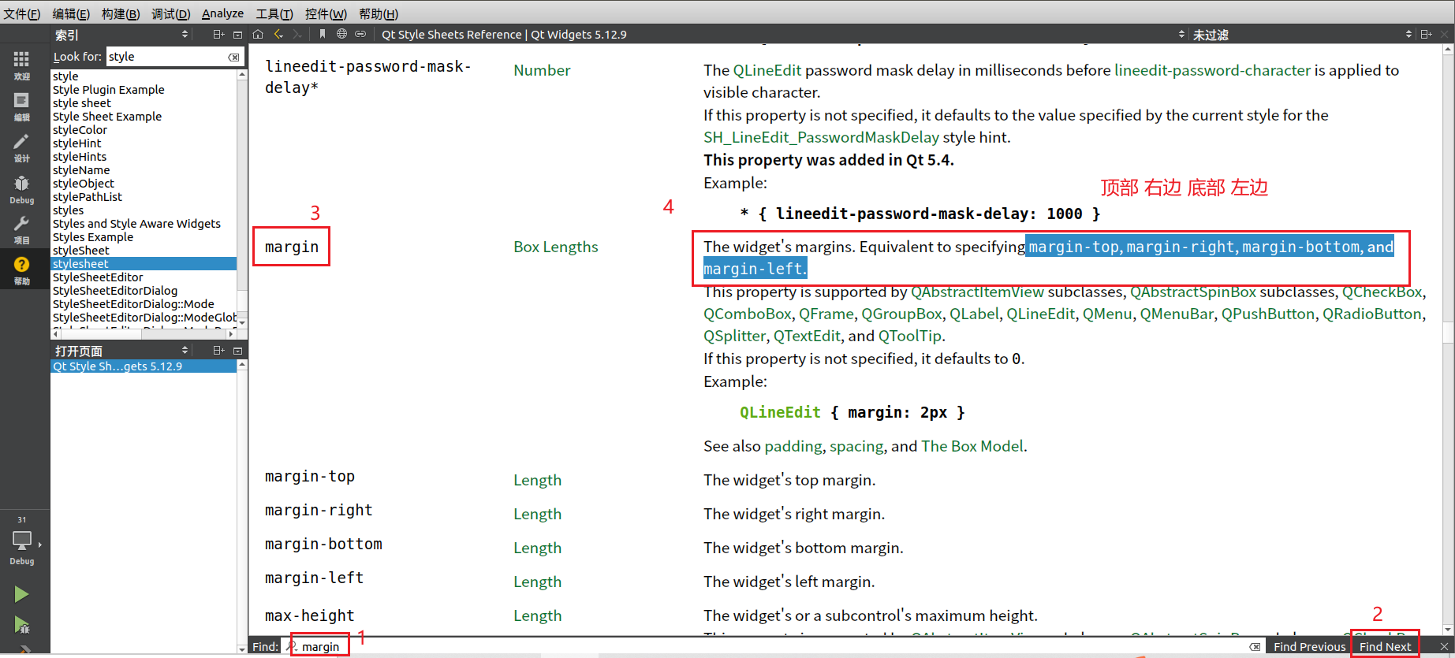Close the Find bar
This screenshot has height=658, width=1455.
[x=1444, y=647]
